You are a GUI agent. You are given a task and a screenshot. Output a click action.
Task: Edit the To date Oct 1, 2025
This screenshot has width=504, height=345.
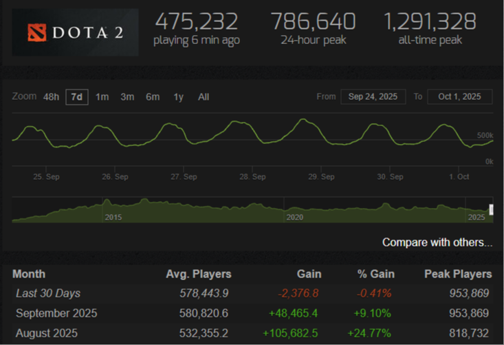(x=459, y=96)
